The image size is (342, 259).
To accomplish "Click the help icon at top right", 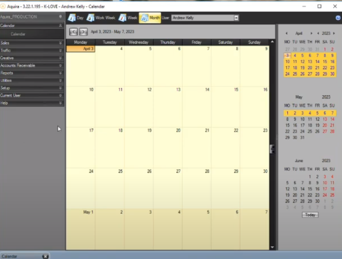I will 338,18.
